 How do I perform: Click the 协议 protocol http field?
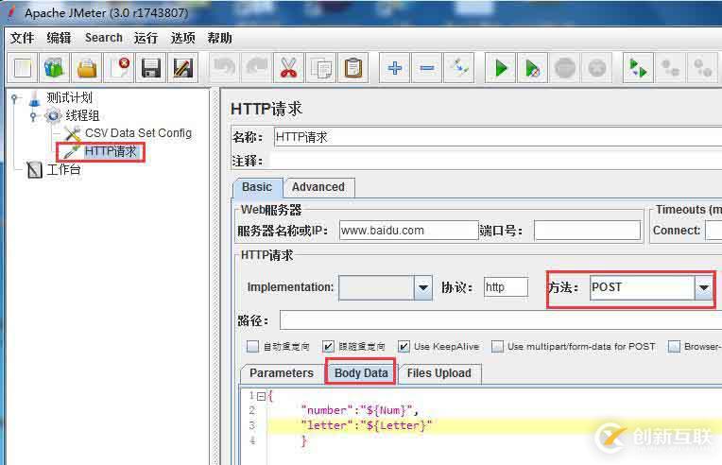click(506, 287)
